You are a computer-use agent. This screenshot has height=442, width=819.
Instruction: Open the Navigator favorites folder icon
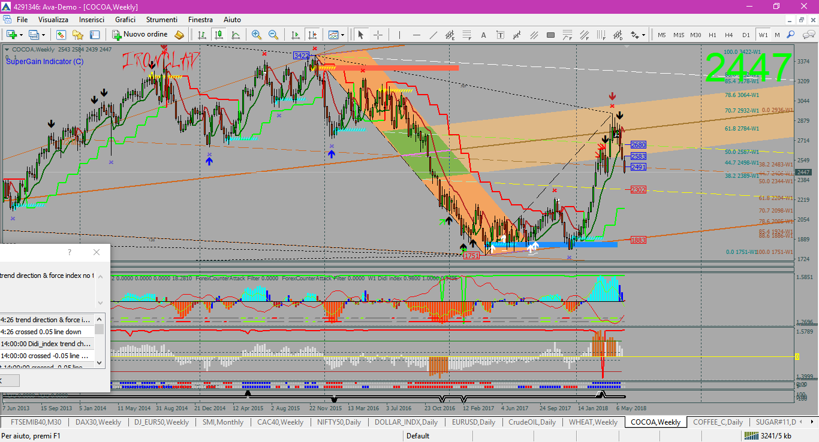click(78, 35)
